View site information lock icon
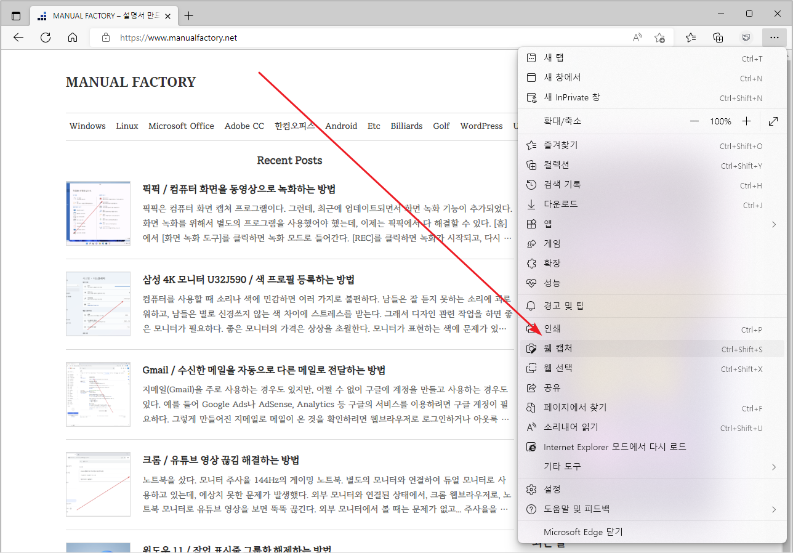The height and width of the screenshot is (553, 793). (106, 38)
